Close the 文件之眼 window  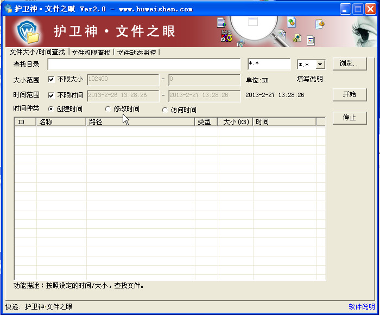click(370, 9)
